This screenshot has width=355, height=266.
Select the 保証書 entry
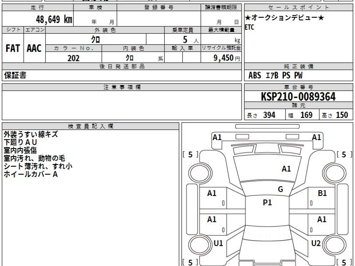point(15,75)
